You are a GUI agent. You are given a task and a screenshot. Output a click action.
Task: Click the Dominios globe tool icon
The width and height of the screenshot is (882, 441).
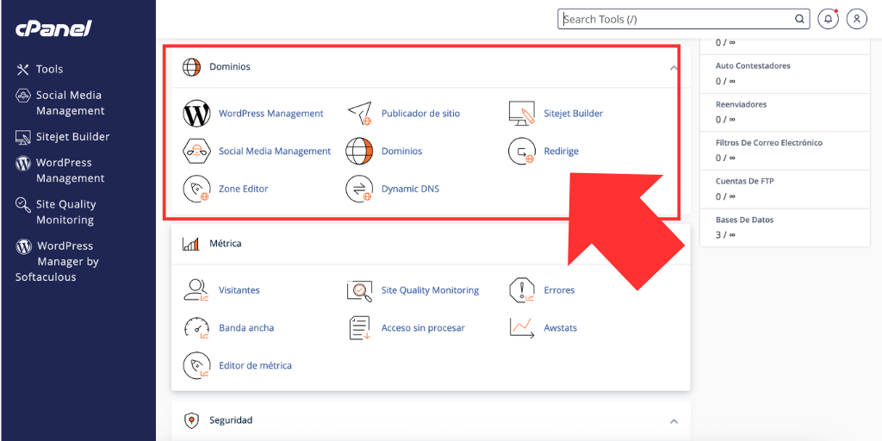point(359,152)
